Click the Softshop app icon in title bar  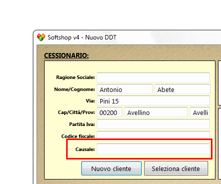click(x=41, y=37)
